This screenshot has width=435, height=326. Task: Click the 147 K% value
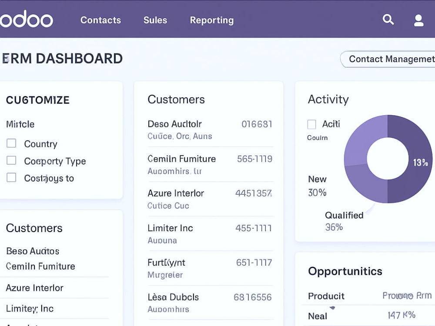point(402,315)
